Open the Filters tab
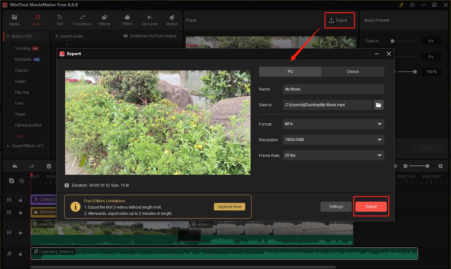The height and width of the screenshot is (269, 451). [x=127, y=20]
